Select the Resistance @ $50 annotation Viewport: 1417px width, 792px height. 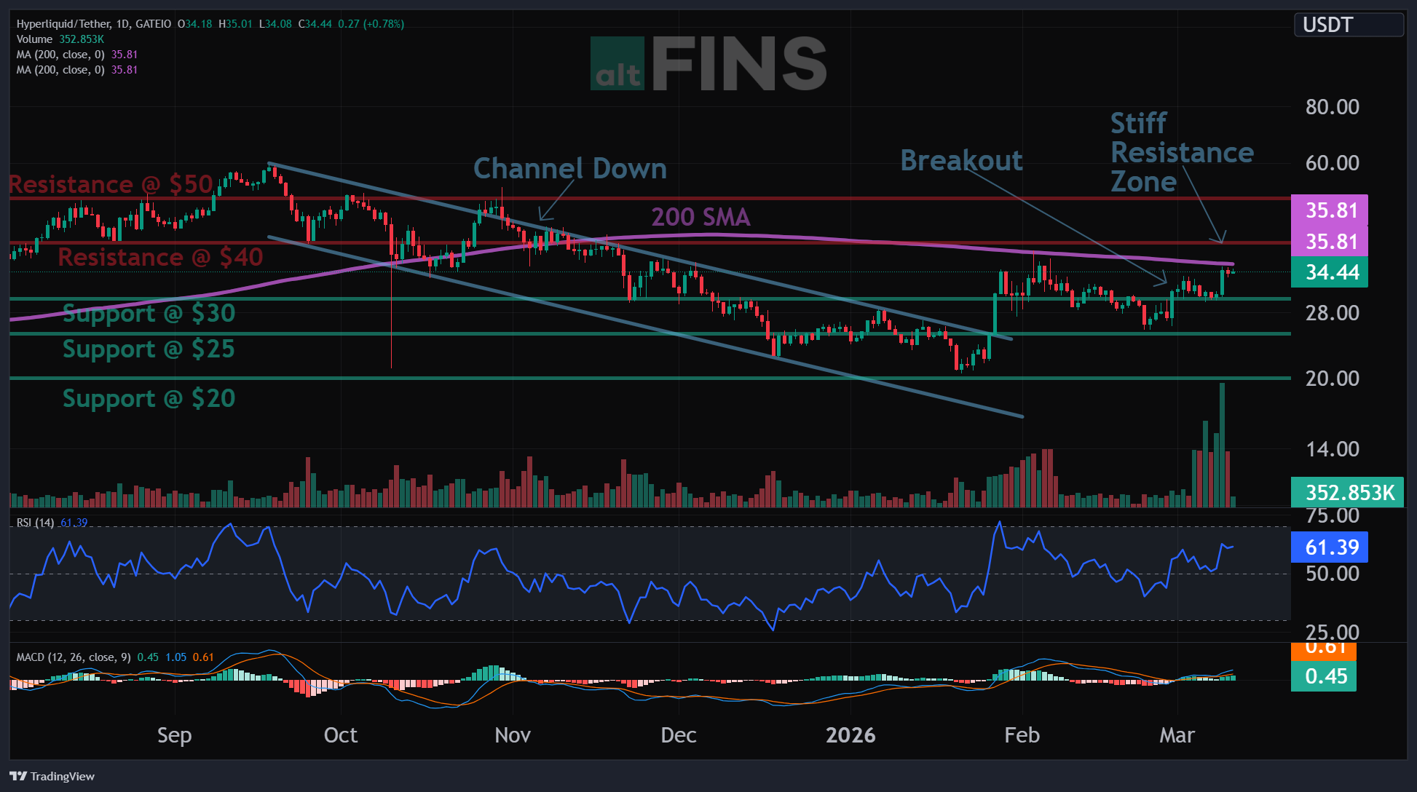click(x=111, y=184)
